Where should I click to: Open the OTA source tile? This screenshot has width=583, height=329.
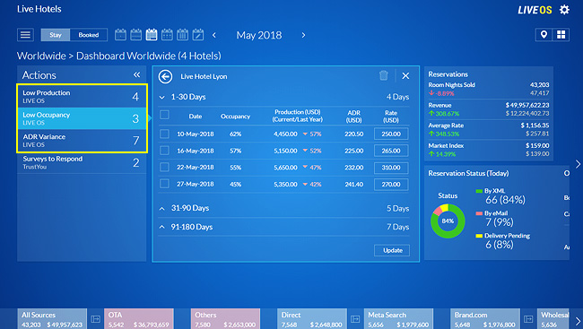pos(139,319)
